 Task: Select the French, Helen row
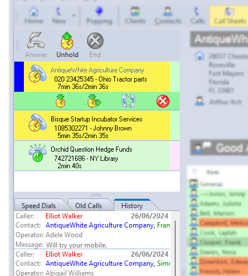[218, 271]
